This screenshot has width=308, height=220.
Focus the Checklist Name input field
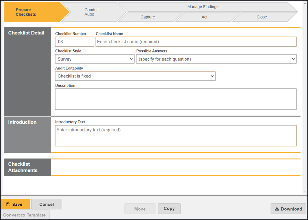coord(196,42)
